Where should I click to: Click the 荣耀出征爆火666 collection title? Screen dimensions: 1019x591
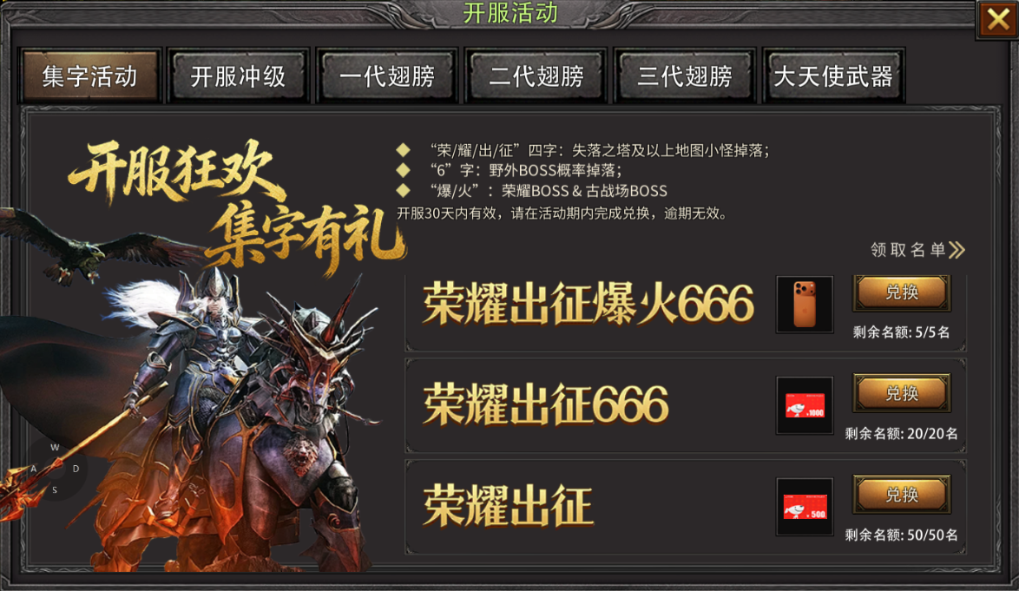click(x=588, y=303)
